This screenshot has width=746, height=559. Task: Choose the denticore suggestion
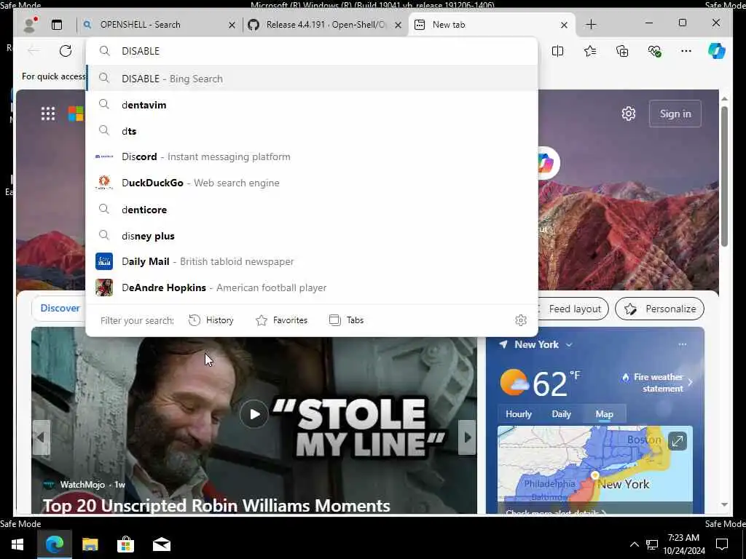click(312, 209)
